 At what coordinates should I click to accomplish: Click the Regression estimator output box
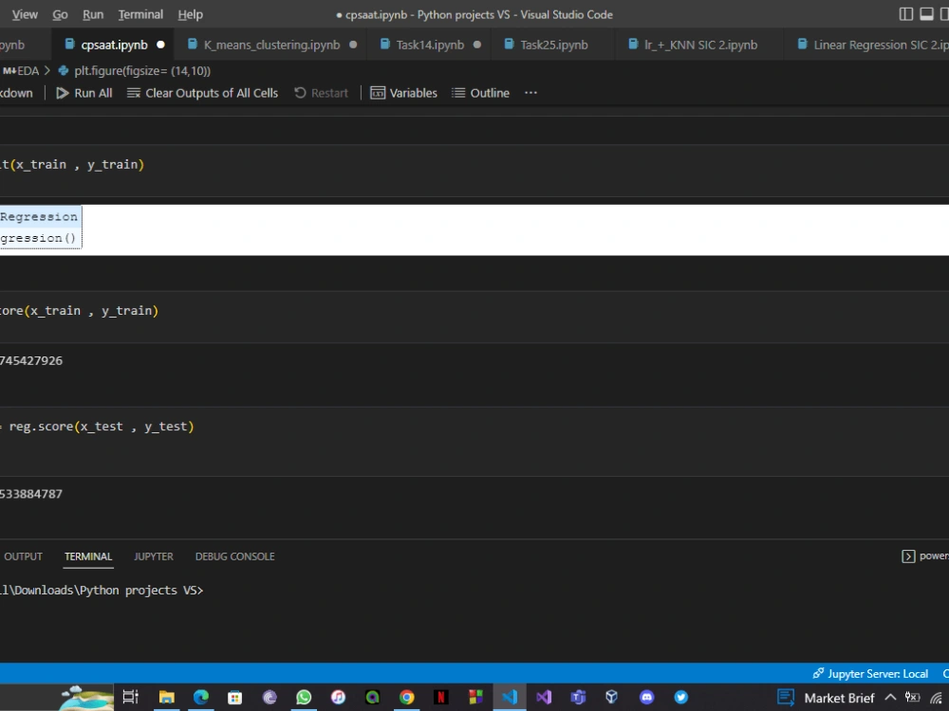[41, 228]
